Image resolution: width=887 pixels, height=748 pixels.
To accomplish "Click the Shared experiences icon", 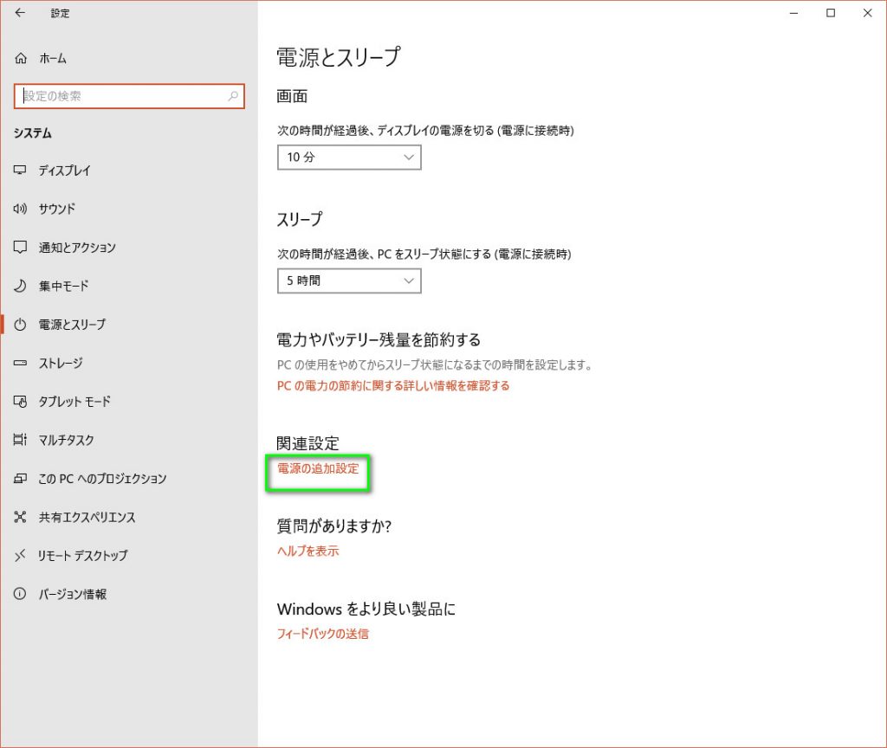I will 21,517.
